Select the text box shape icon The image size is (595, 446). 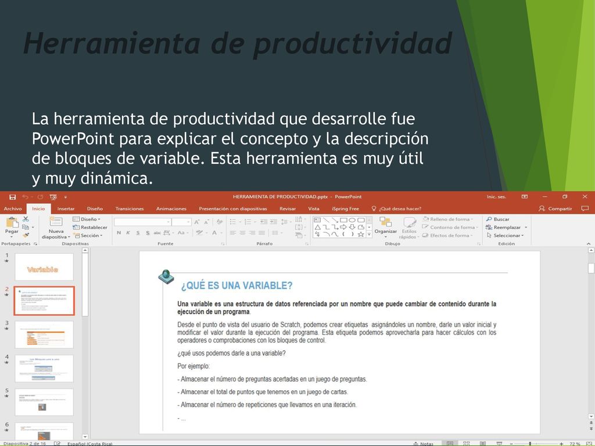coord(317,220)
